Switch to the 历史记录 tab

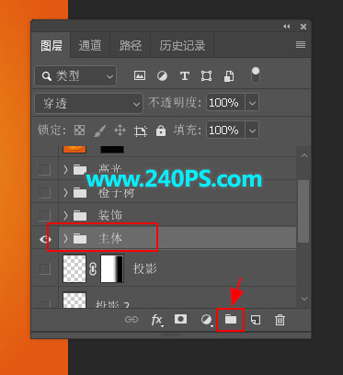pyautogui.click(x=182, y=45)
